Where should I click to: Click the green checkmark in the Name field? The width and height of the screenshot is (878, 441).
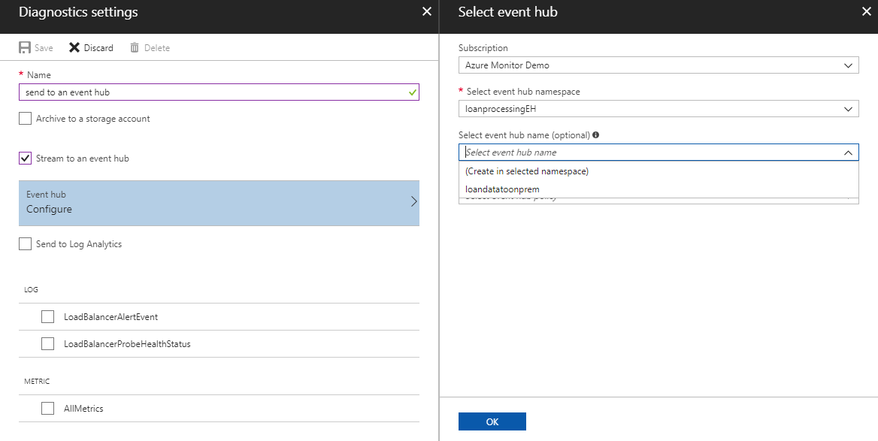pyautogui.click(x=410, y=92)
